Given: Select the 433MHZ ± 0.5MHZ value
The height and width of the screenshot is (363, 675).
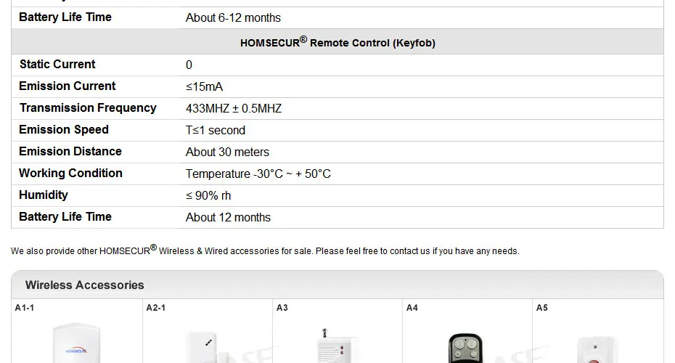Looking at the screenshot, I should [233, 108].
